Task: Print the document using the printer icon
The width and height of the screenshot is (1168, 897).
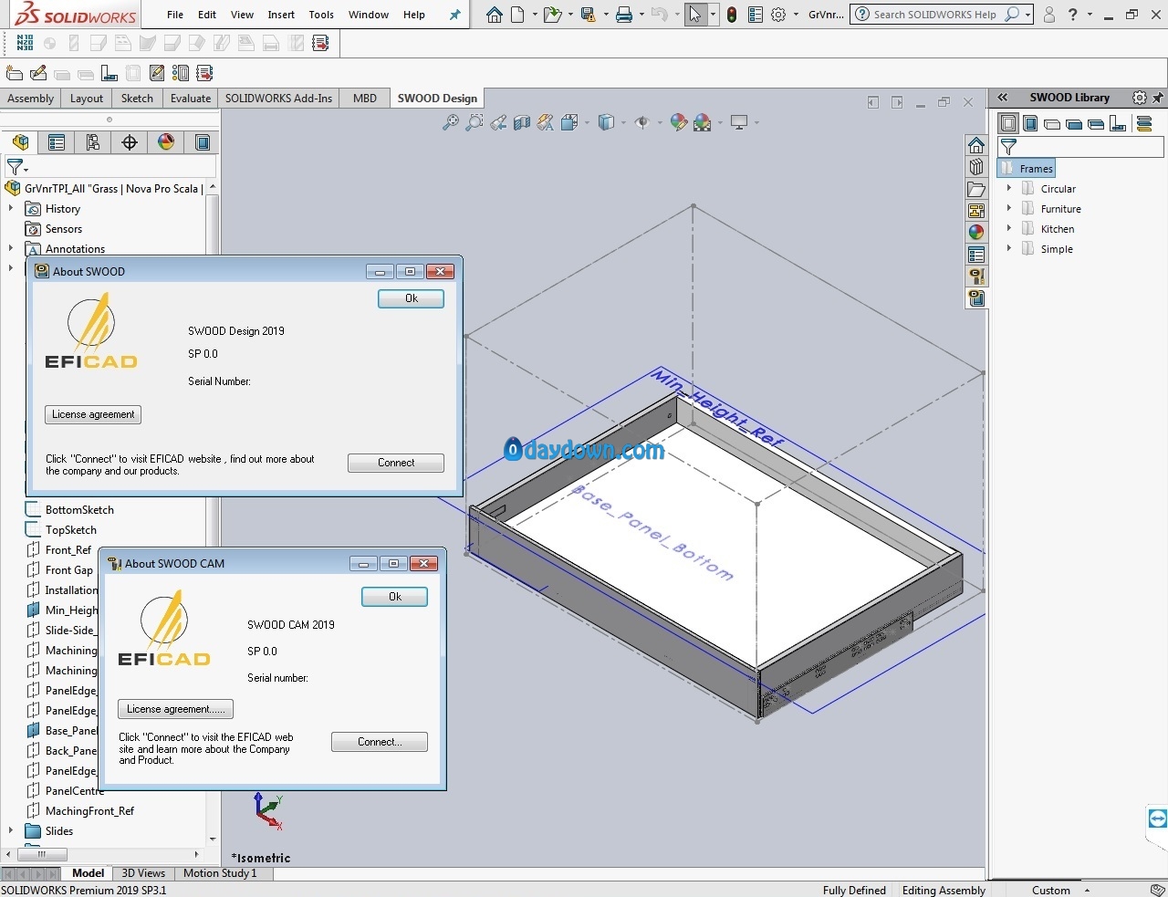Action: [x=624, y=15]
